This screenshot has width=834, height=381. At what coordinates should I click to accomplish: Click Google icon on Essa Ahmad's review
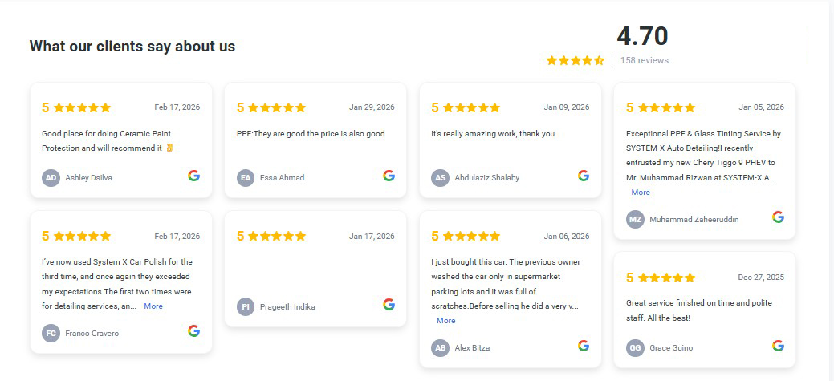(389, 176)
